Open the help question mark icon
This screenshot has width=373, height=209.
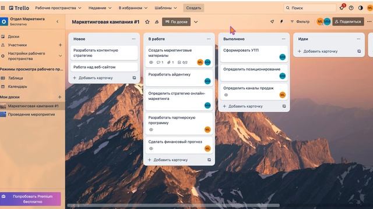tap(351, 8)
